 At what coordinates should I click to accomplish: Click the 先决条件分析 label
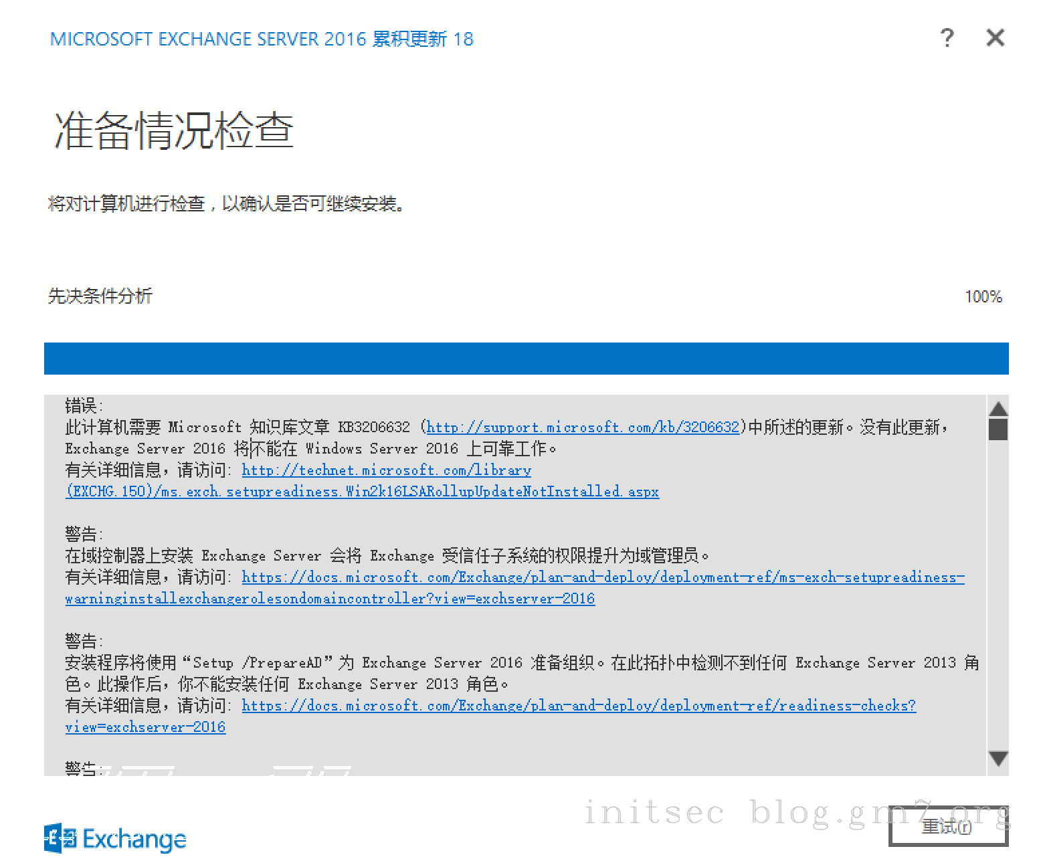pyautogui.click(x=101, y=296)
